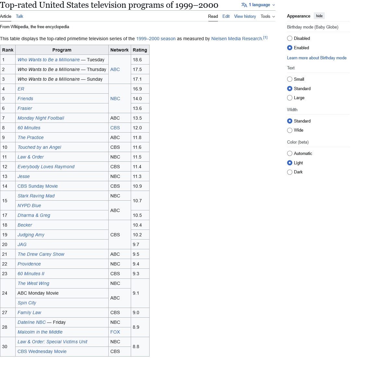
Task: Open the Frasier program link
Action: pos(25,109)
